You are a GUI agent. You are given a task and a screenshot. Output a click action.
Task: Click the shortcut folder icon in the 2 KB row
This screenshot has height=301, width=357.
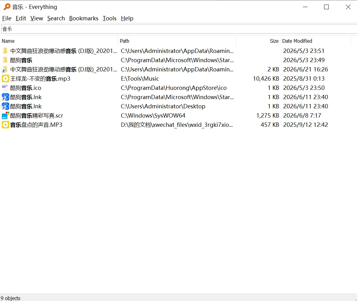coord(5,70)
